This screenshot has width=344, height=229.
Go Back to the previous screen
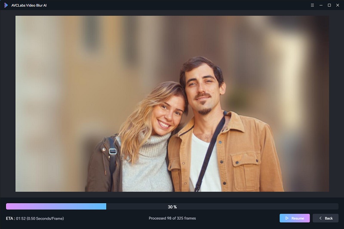pyautogui.click(x=326, y=218)
